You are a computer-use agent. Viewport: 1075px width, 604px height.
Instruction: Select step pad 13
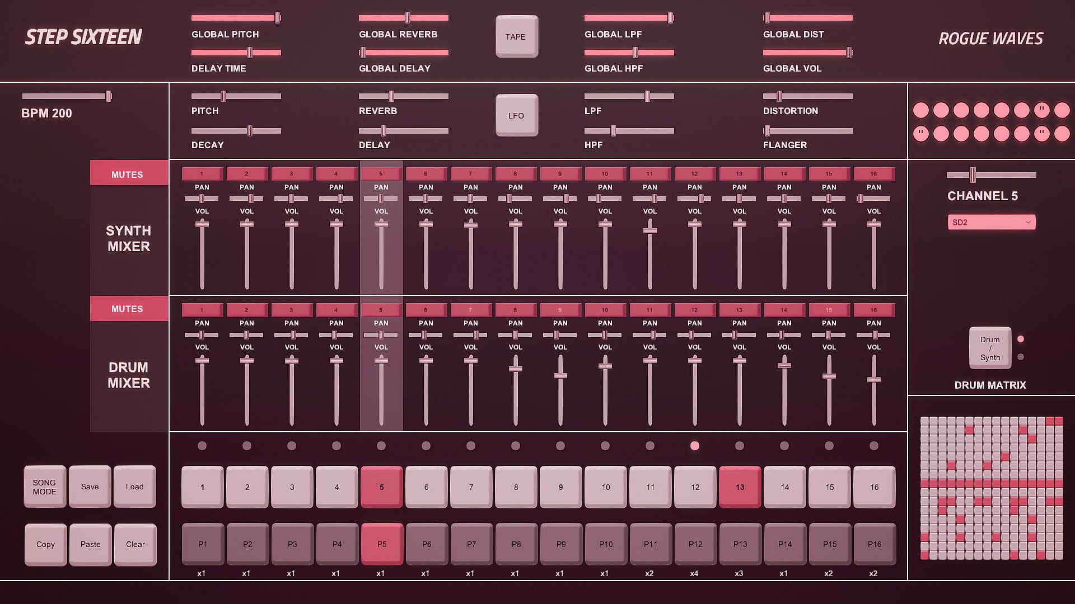(x=740, y=487)
